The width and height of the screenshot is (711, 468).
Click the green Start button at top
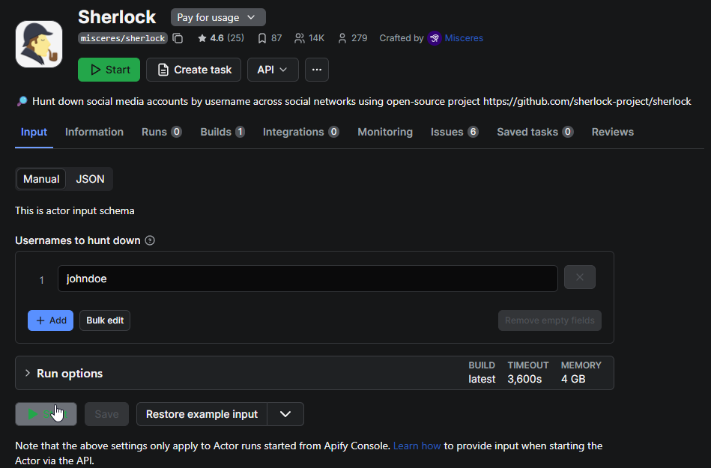pos(109,70)
